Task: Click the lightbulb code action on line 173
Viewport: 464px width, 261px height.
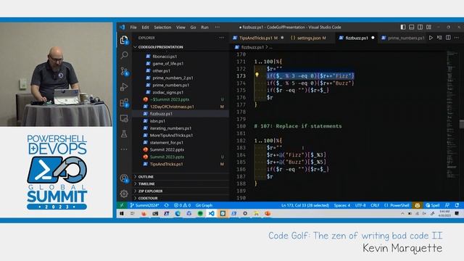Action: point(257,75)
